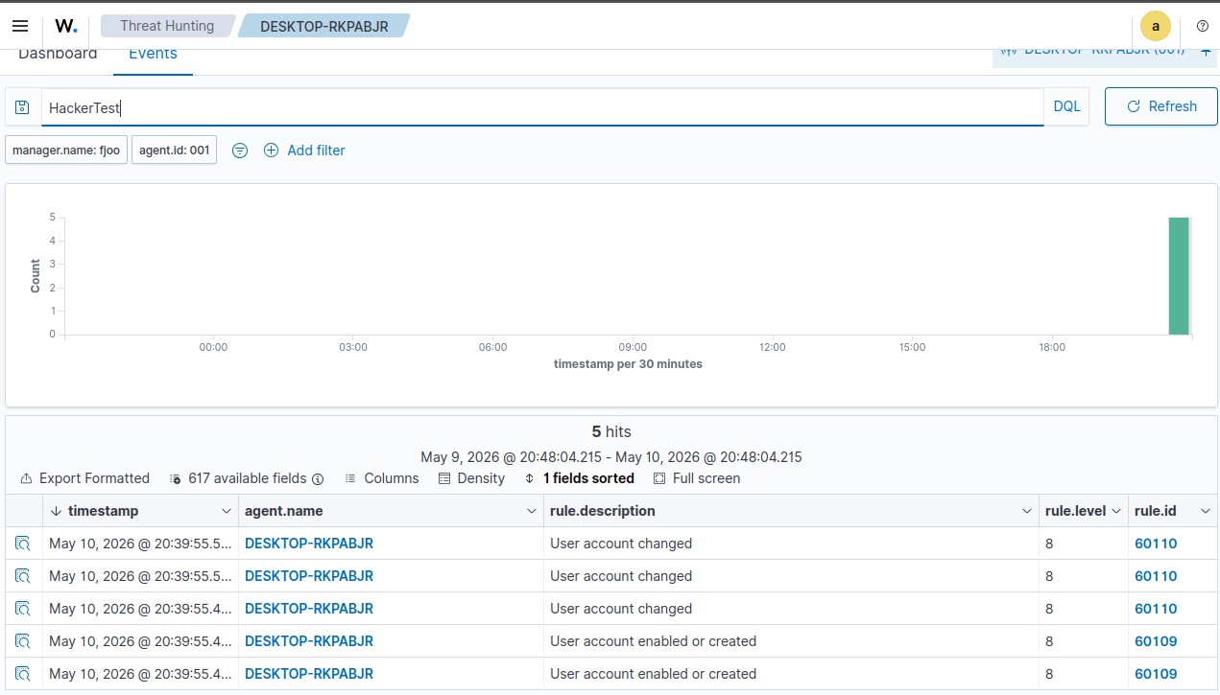This screenshot has height=695, width=1220.
Task: Click Export Formatted
Action: [x=84, y=478]
